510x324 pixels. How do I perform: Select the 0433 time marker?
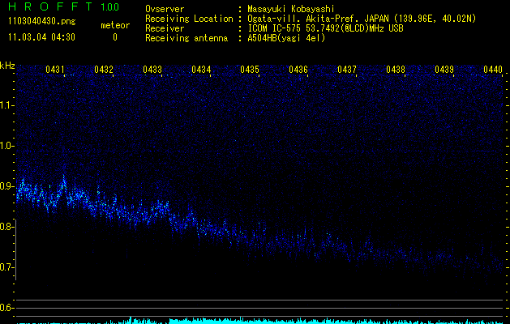point(152,70)
